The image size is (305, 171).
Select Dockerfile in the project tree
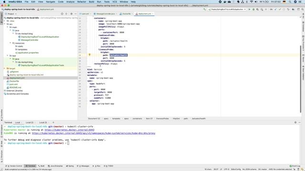tap(14, 81)
